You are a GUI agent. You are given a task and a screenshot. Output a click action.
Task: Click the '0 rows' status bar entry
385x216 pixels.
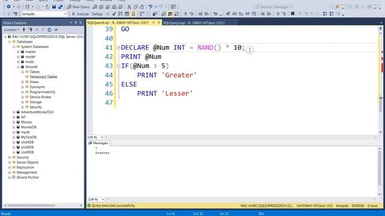[x=372, y=206]
